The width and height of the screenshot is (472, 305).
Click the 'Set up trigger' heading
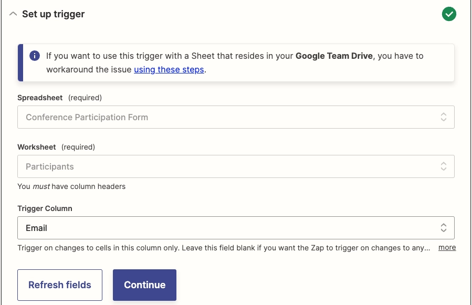(53, 14)
